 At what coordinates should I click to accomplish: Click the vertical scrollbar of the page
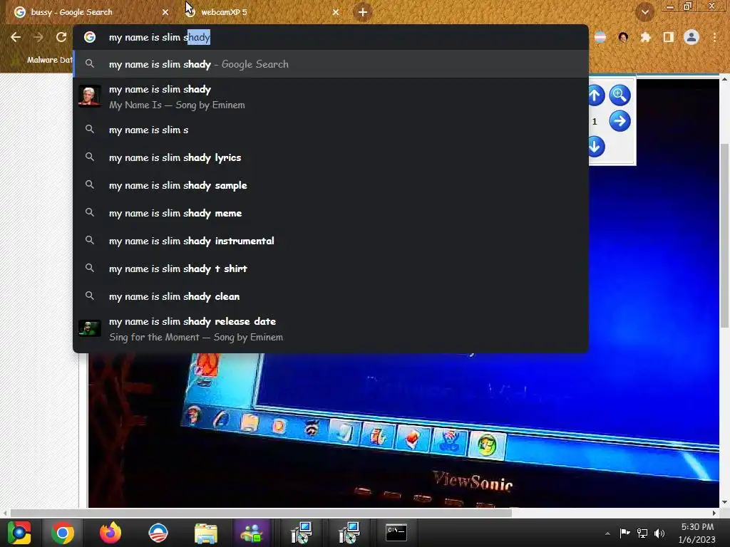pos(724,235)
